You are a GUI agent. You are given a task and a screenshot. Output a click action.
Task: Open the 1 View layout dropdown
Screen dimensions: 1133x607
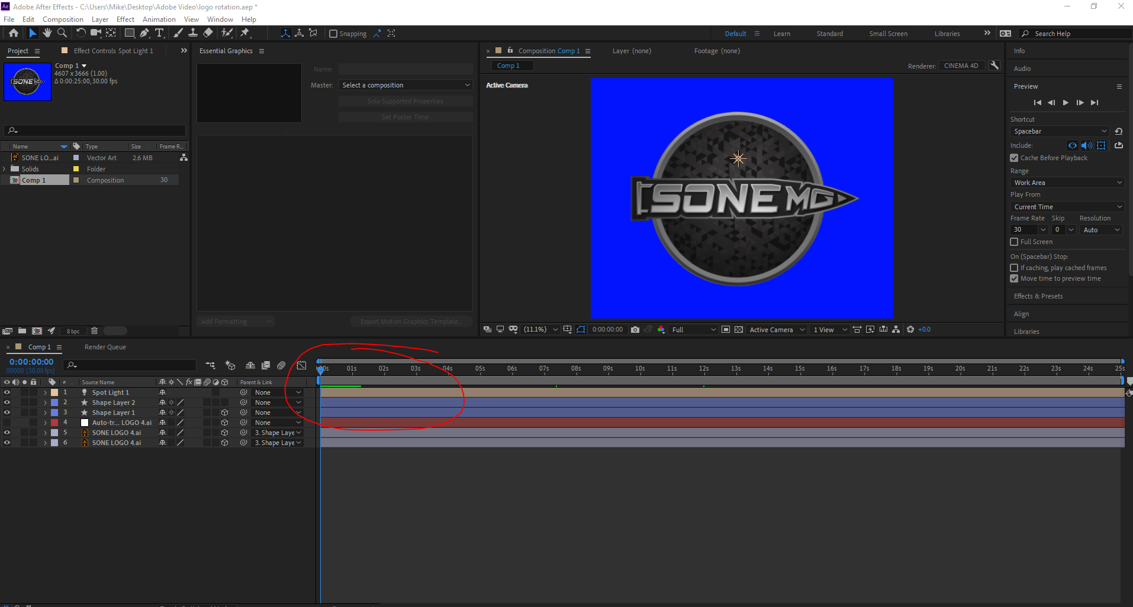[830, 330]
